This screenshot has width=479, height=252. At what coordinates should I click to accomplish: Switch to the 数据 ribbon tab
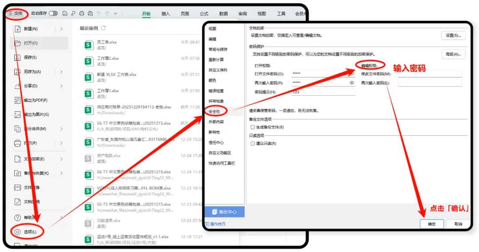(x=223, y=14)
